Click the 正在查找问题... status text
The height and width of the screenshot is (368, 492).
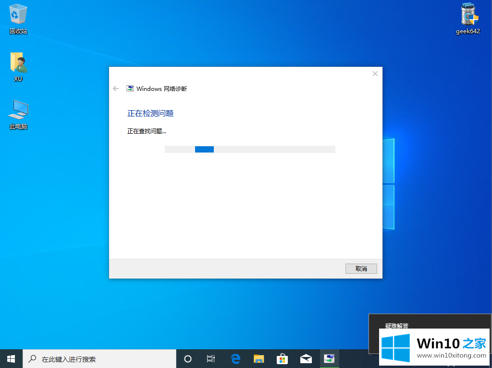pyautogui.click(x=147, y=131)
